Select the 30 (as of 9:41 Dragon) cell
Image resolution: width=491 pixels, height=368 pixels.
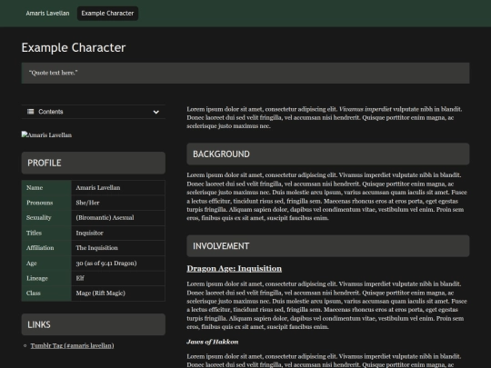click(x=118, y=264)
